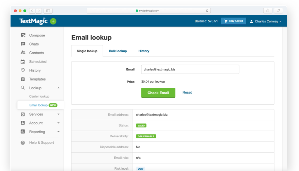The width and height of the screenshot is (299, 171).
Task: Click the VALID status badge
Action: pyautogui.click(x=141, y=125)
